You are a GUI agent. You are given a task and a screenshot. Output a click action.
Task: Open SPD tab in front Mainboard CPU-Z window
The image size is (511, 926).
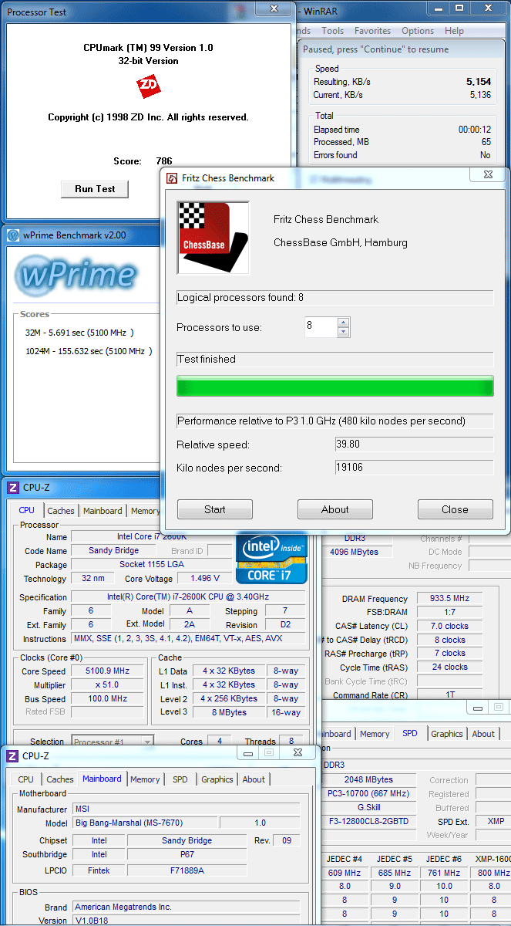click(180, 779)
